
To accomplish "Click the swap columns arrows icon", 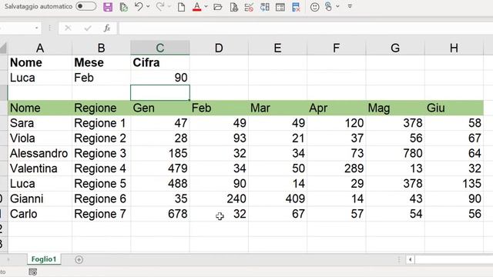I will (x=264, y=7).
